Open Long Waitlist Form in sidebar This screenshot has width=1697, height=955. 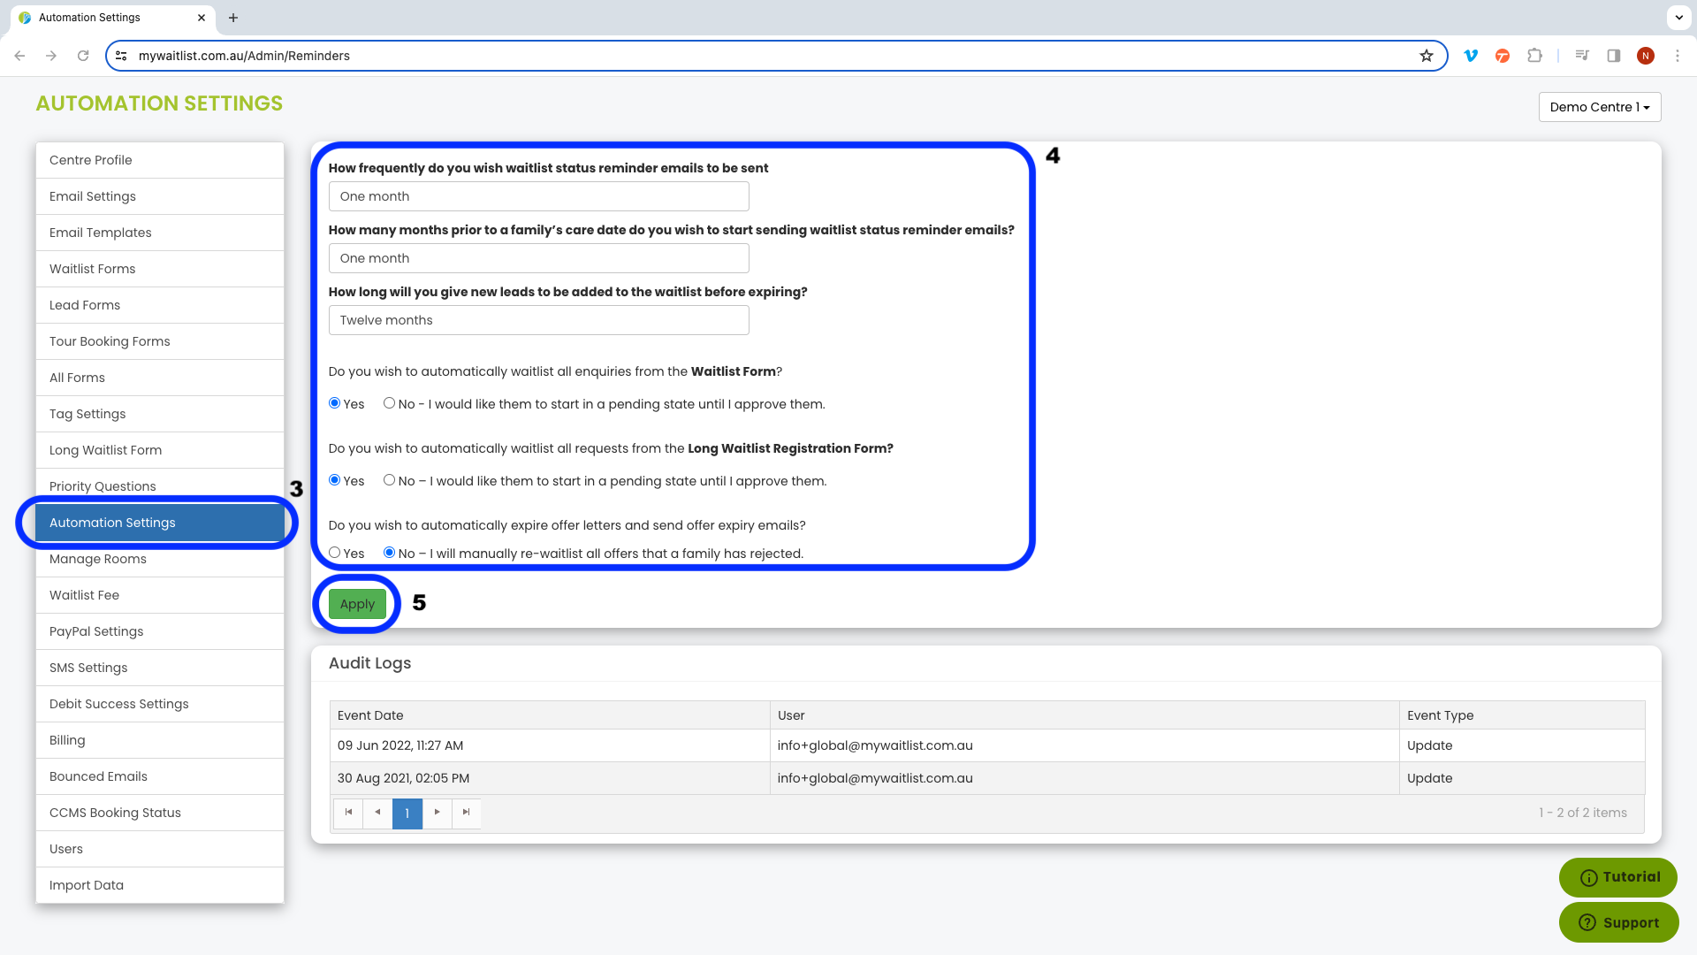(160, 450)
